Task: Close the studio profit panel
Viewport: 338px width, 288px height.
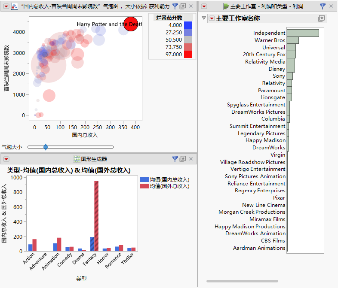Action: [x=331, y=6]
